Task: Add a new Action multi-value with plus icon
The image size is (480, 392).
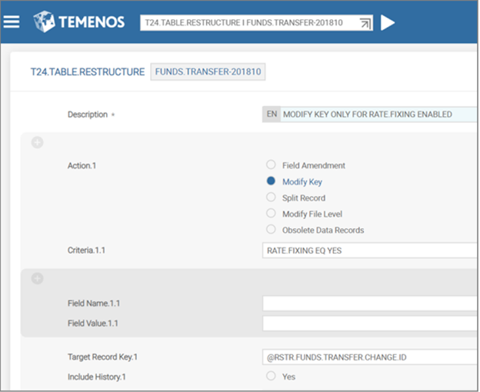Action: [37, 143]
